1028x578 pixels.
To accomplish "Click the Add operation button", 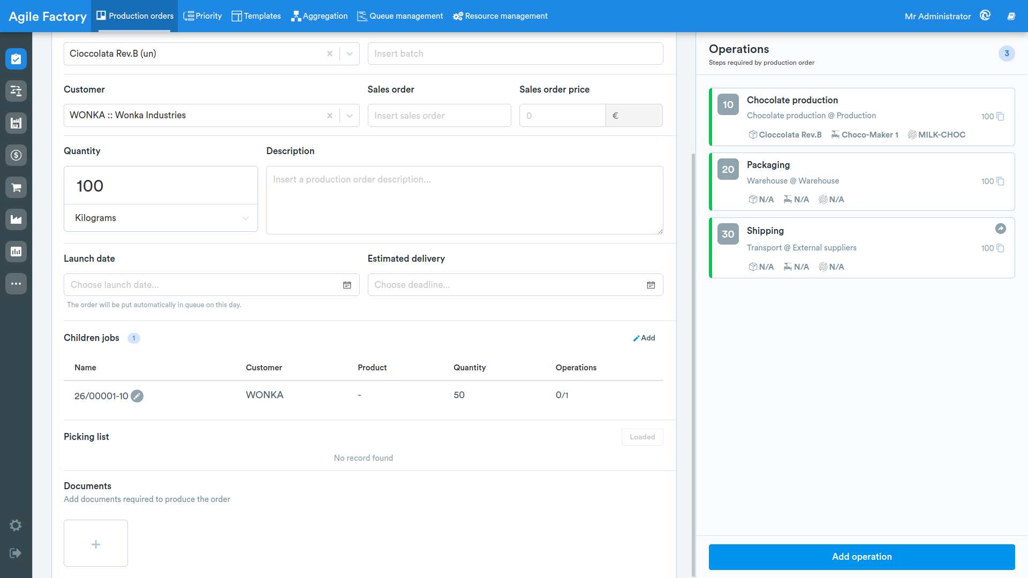I will [x=861, y=557].
